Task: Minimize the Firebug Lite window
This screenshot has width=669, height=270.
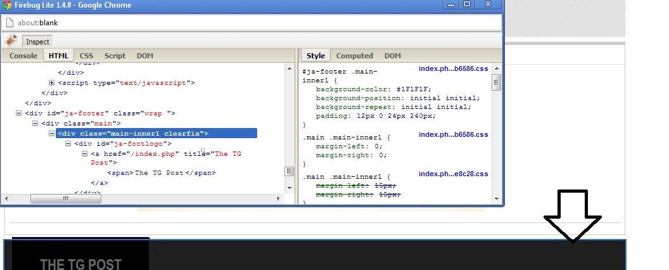Action: pyautogui.click(x=452, y=4)
